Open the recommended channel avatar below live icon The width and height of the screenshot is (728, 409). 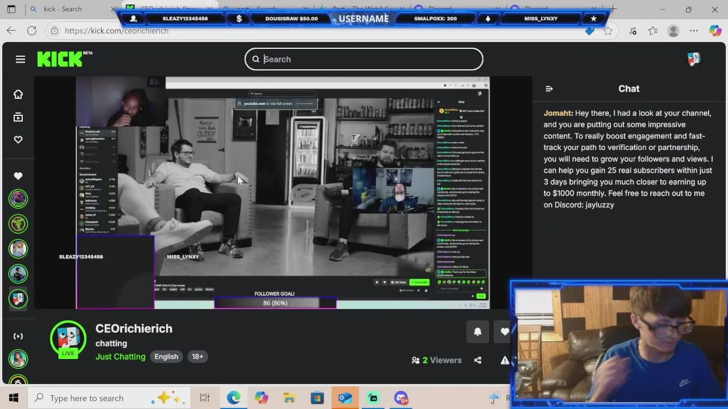(x=18, y=359)
